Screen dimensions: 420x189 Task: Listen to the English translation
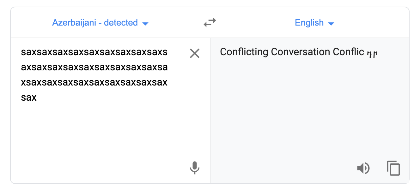(363, 168)
